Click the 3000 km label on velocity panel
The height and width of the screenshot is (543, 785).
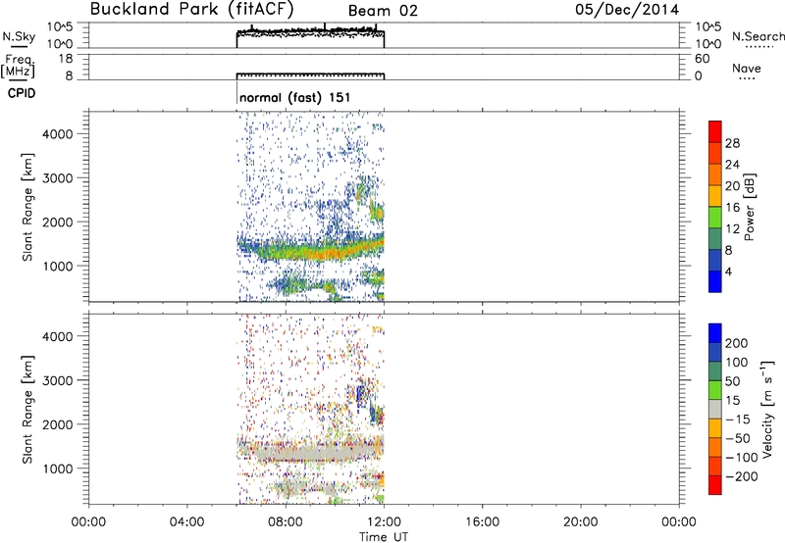tap(58, 380)
